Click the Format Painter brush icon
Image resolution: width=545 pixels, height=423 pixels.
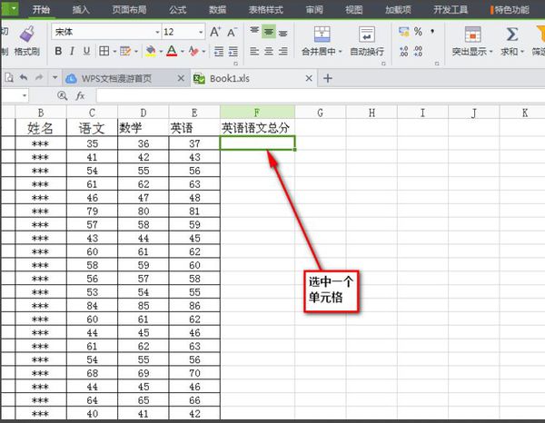point(26,34)
